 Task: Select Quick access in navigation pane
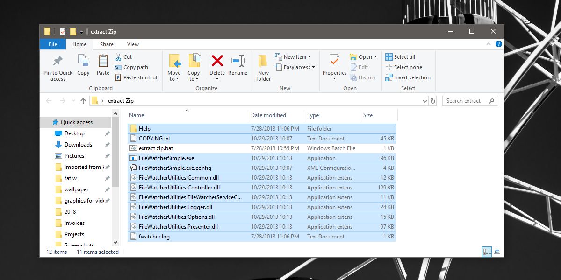click(x=75, y=122)
